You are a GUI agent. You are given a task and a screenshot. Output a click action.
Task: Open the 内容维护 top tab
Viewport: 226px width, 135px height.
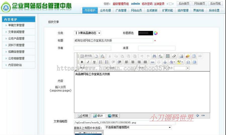point(90,10)
